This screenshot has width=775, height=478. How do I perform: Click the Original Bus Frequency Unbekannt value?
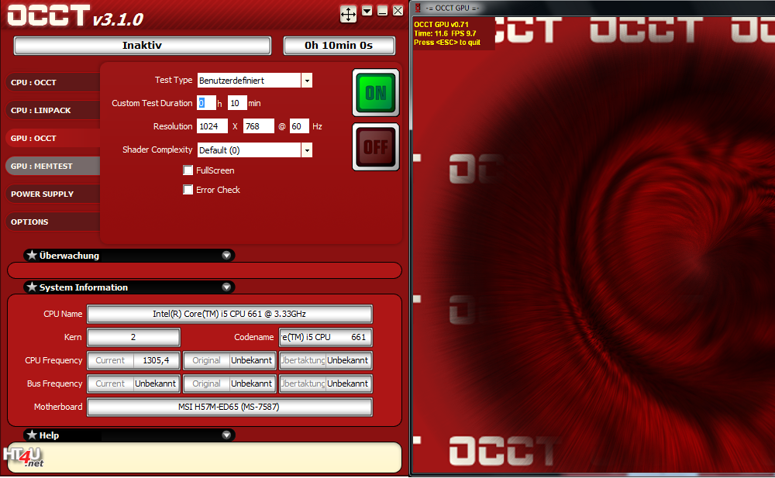pyautogui.click(x=252, y=383)
